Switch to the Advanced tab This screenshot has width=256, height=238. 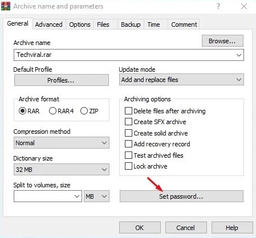[49, 24]
